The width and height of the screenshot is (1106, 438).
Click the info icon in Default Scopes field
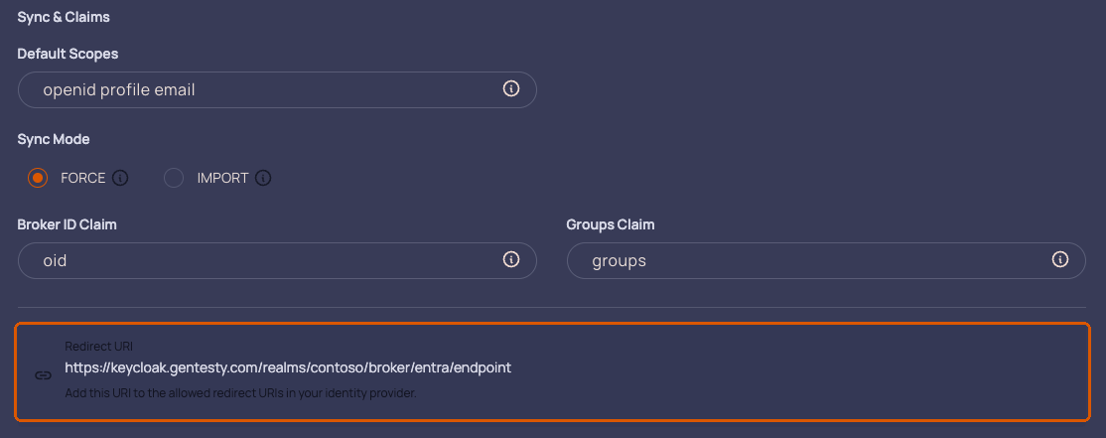(511, 88)
